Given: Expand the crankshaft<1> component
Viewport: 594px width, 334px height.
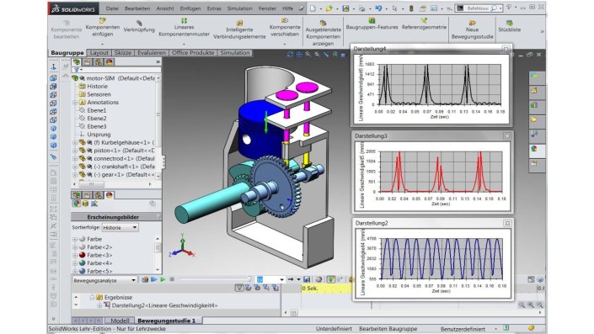Looking at the screenshot, I should click(75, 167).
